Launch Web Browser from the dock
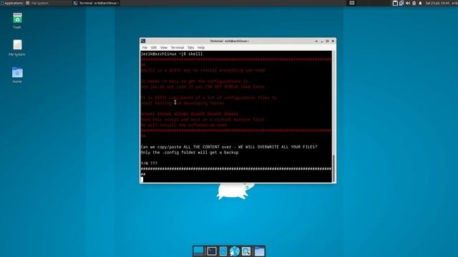This screenshot has height=257, width=458. (x=234, y=251)
